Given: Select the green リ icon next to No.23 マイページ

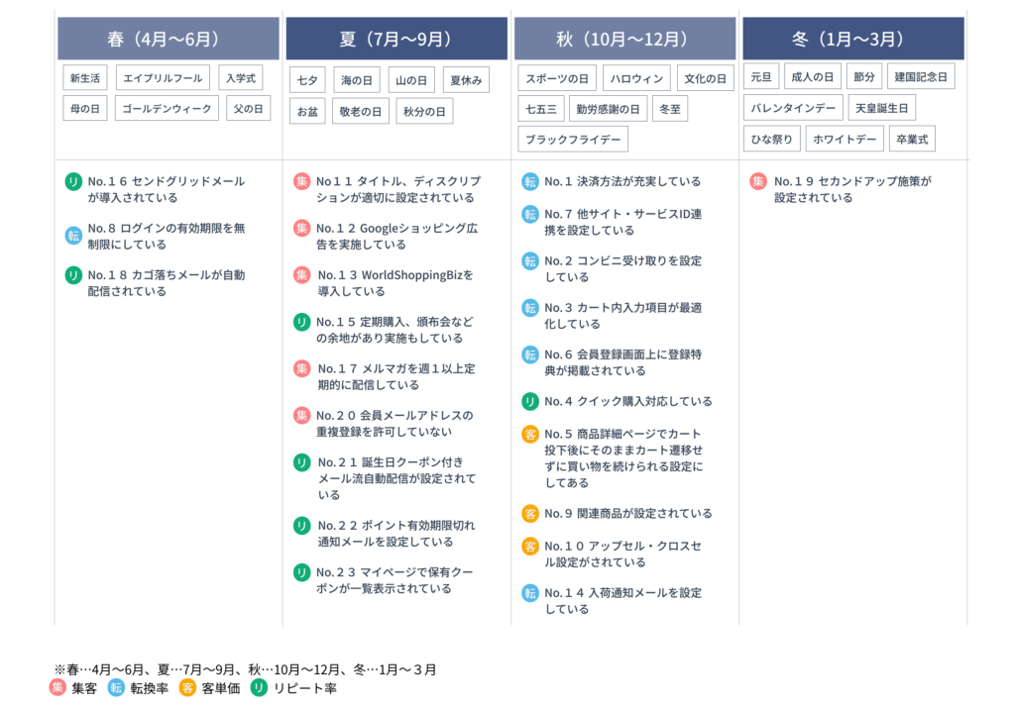Looking at the screenshot, I should 301,572.
